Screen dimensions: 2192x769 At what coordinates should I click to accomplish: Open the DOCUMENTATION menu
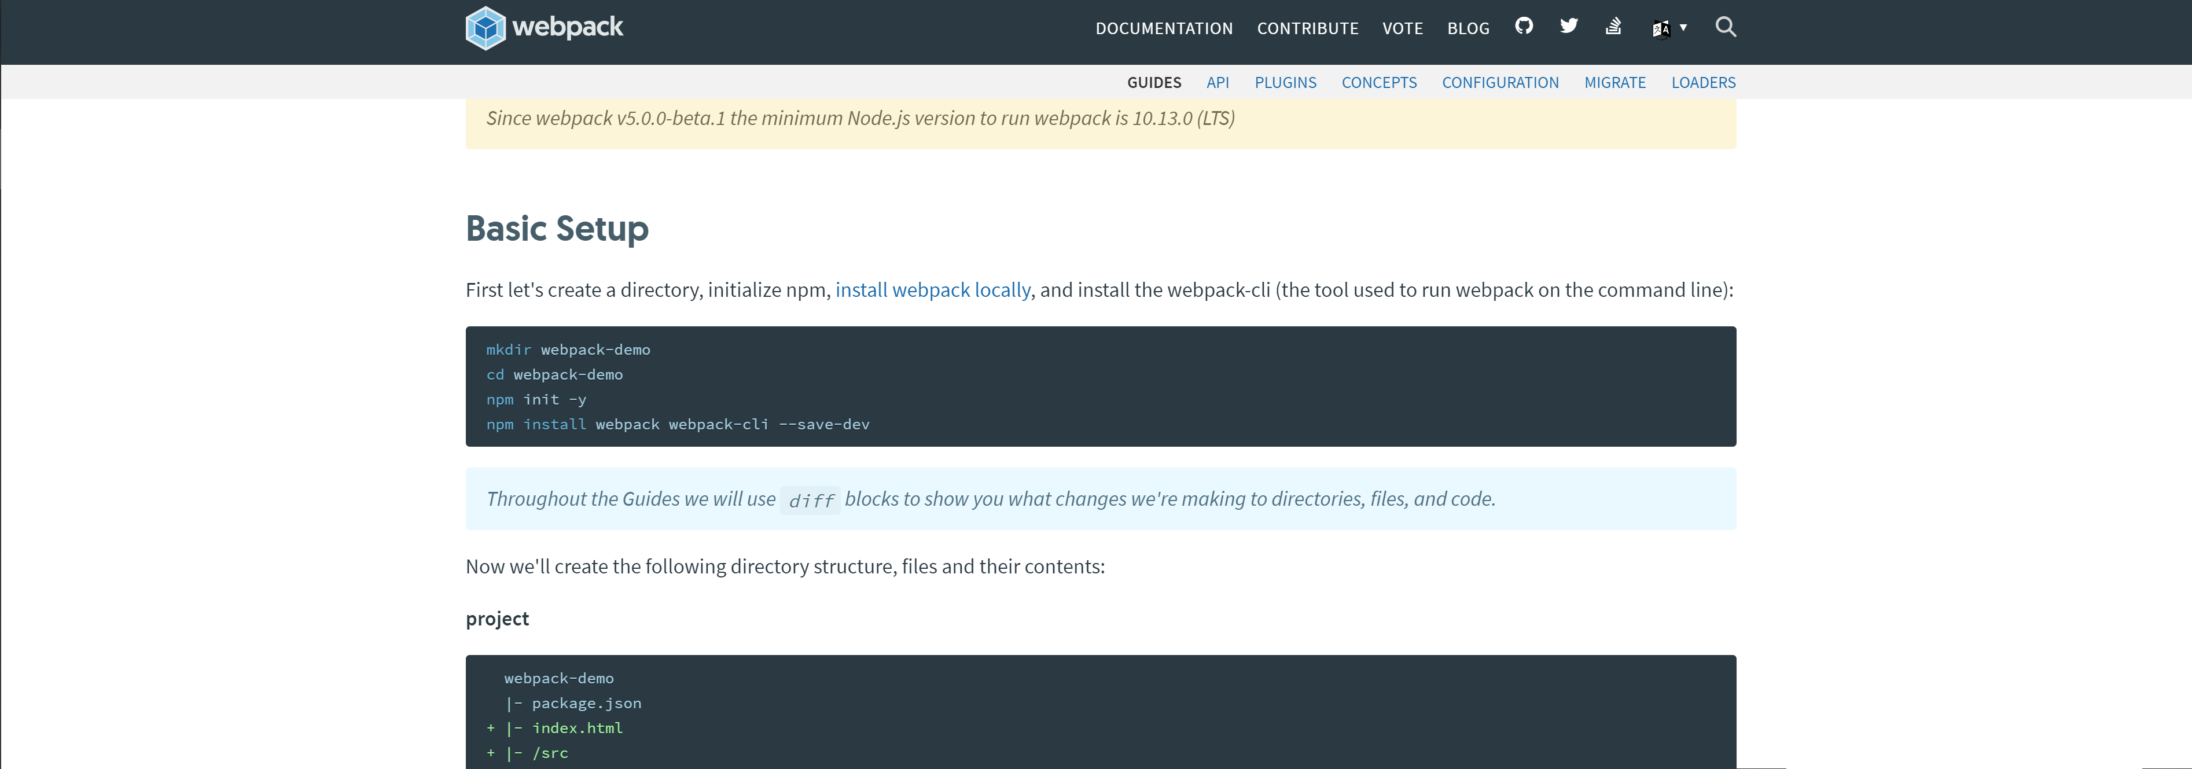(x=1163, y=28)
